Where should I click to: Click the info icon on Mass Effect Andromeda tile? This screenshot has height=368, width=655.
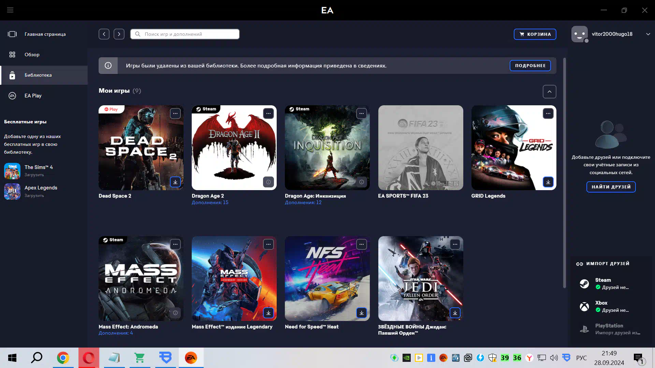pyautogui.click(x=175, y=313)
